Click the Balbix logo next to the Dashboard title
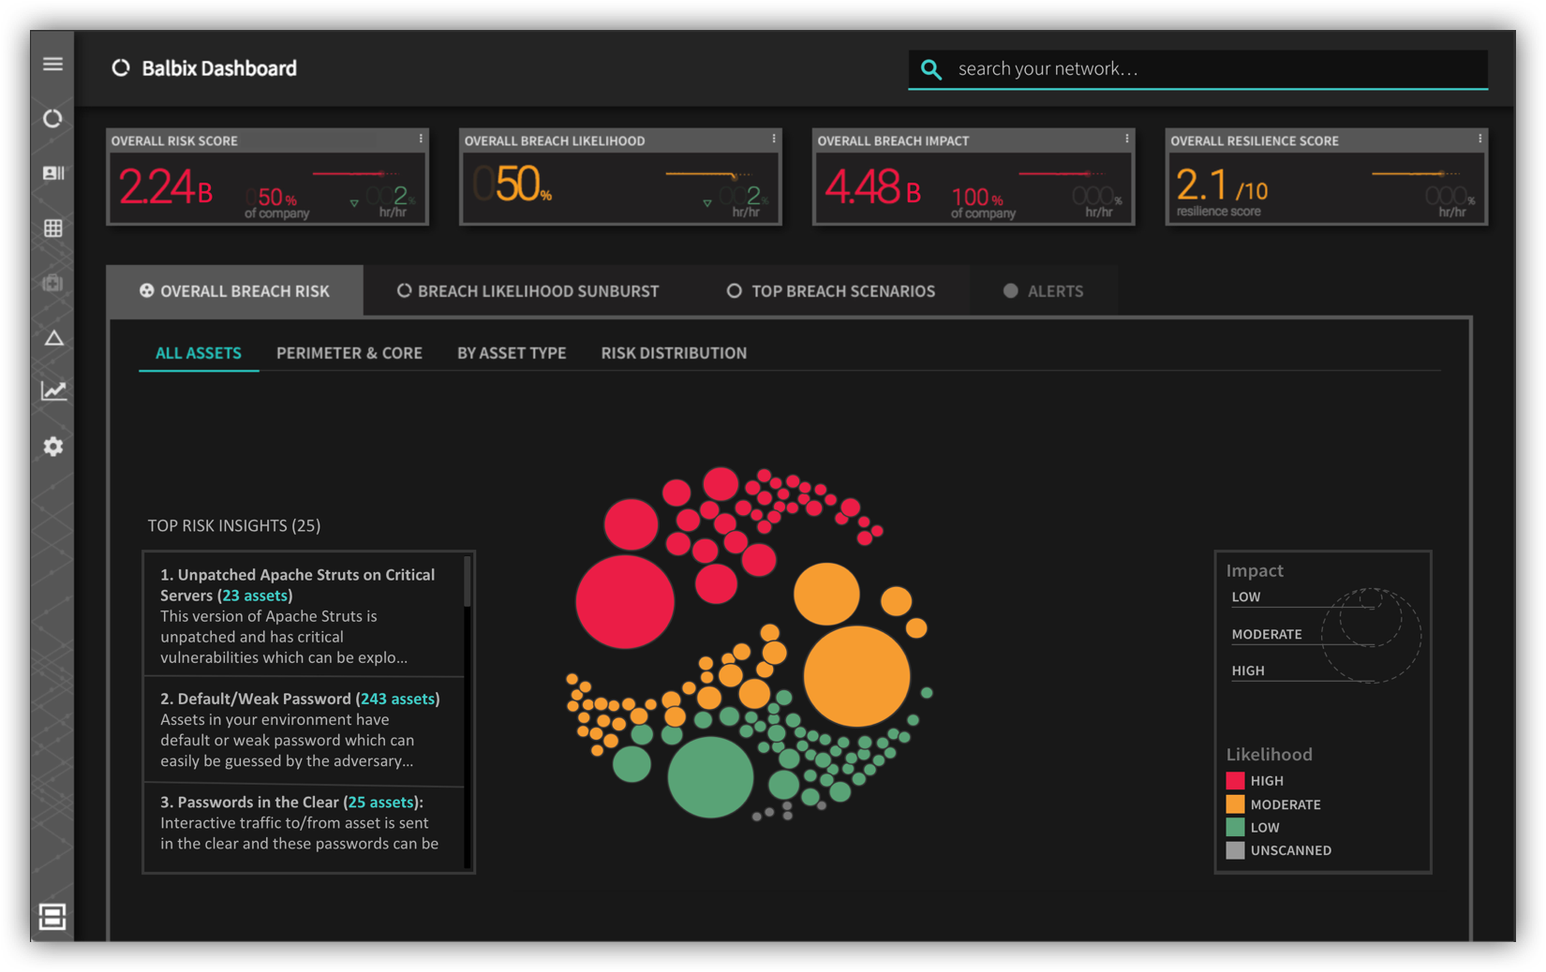This screenshot has width=1546, height=972. 121,67
